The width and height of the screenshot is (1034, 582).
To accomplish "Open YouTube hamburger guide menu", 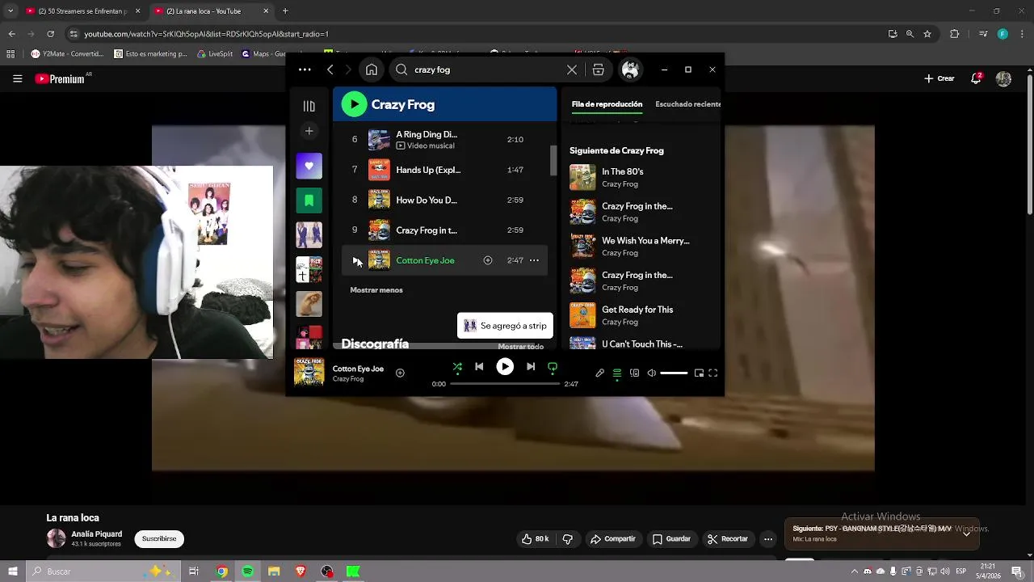I will pos(17,78).
